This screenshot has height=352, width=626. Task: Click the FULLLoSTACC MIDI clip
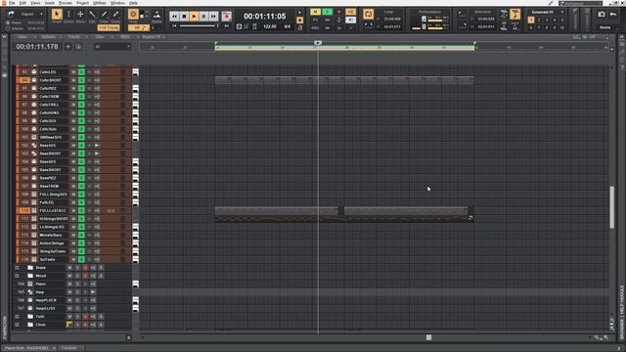[x=276, y=211]
